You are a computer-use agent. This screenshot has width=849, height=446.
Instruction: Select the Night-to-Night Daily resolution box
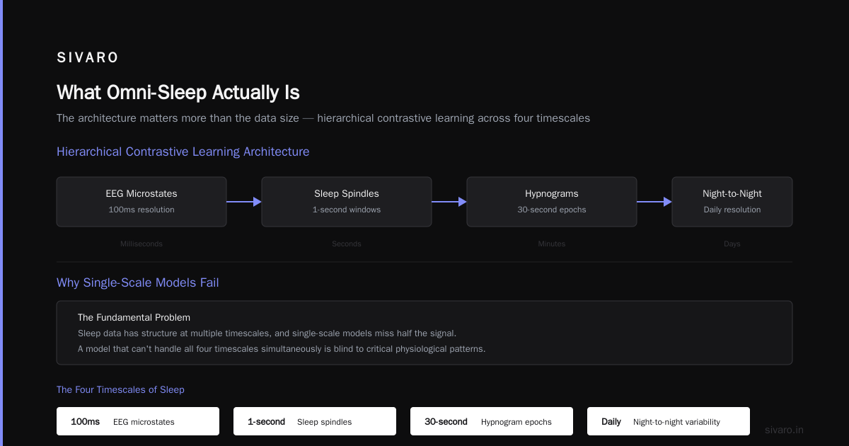pos(732,202)
